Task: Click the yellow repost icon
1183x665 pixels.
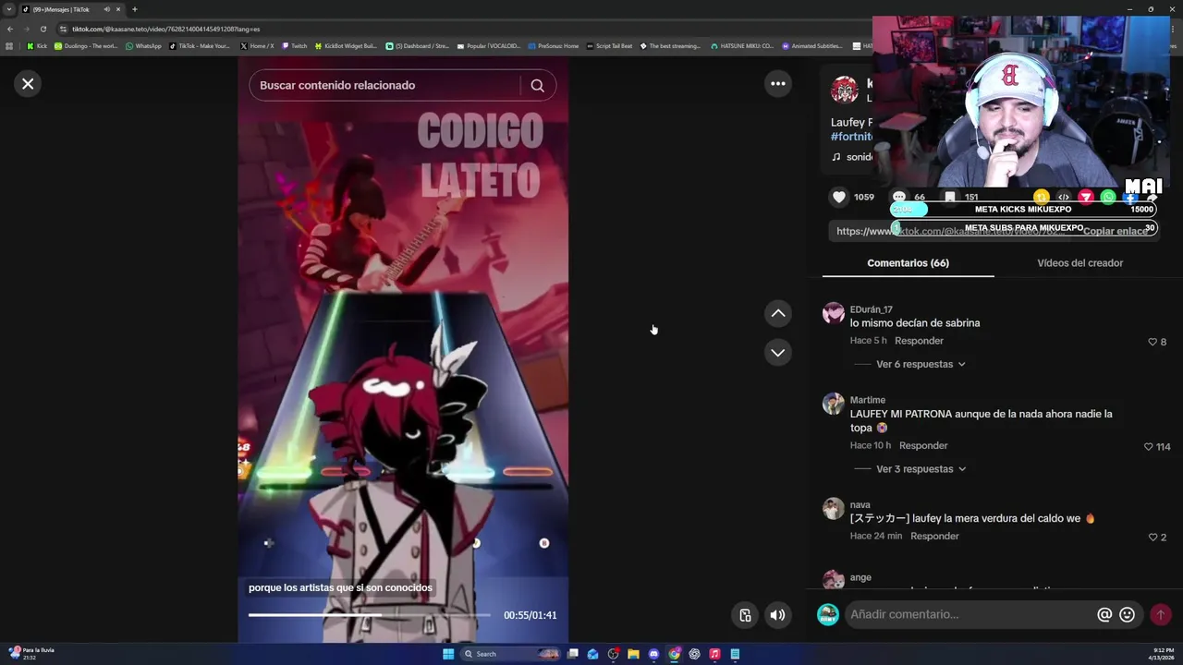Action: coord(1042,197)
